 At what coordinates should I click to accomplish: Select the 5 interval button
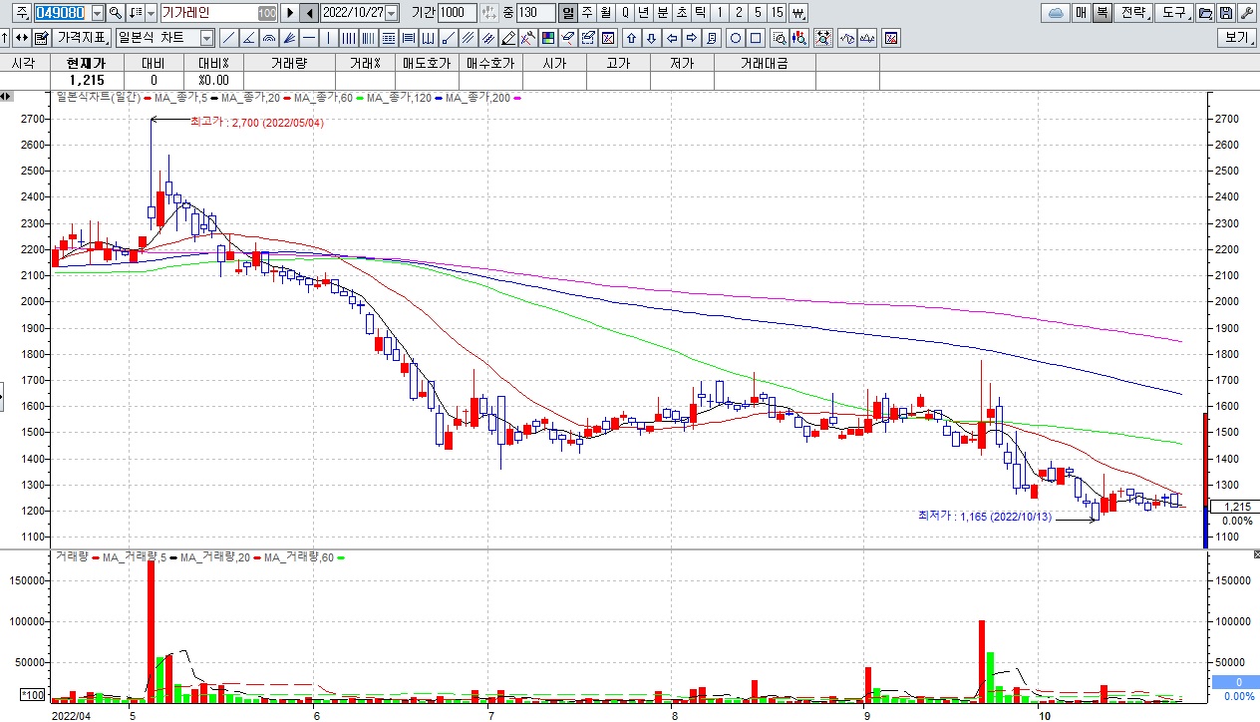coord(758,13)
